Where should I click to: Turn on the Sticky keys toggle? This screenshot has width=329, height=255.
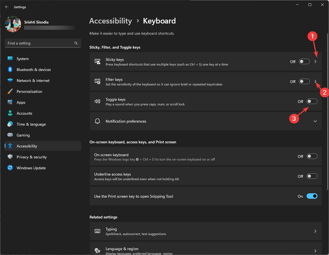coord(304,61)
